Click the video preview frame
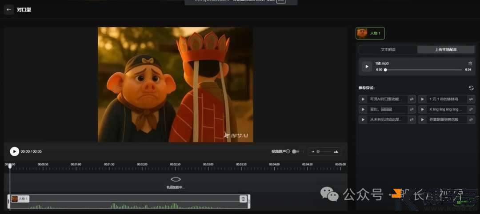This screenshot has width=480, height=214. [176, 84]
